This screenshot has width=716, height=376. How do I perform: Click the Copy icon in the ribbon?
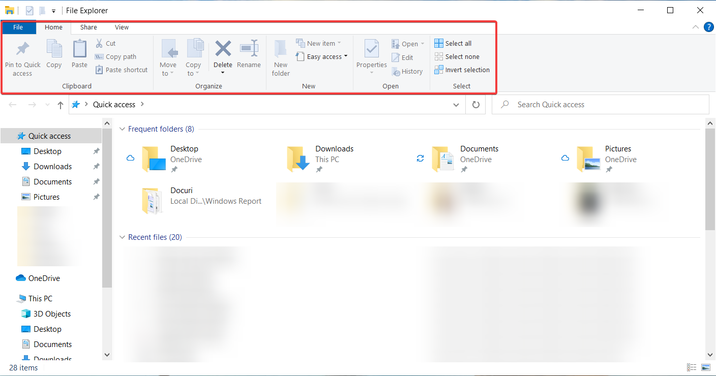pyautogui.click(x=54, y=53)
